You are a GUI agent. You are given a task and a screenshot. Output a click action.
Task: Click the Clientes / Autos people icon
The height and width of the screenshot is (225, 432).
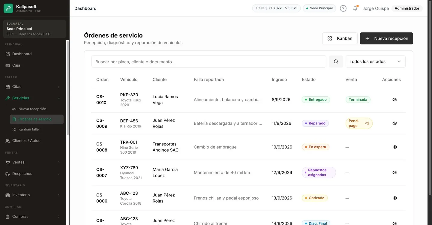8,141
